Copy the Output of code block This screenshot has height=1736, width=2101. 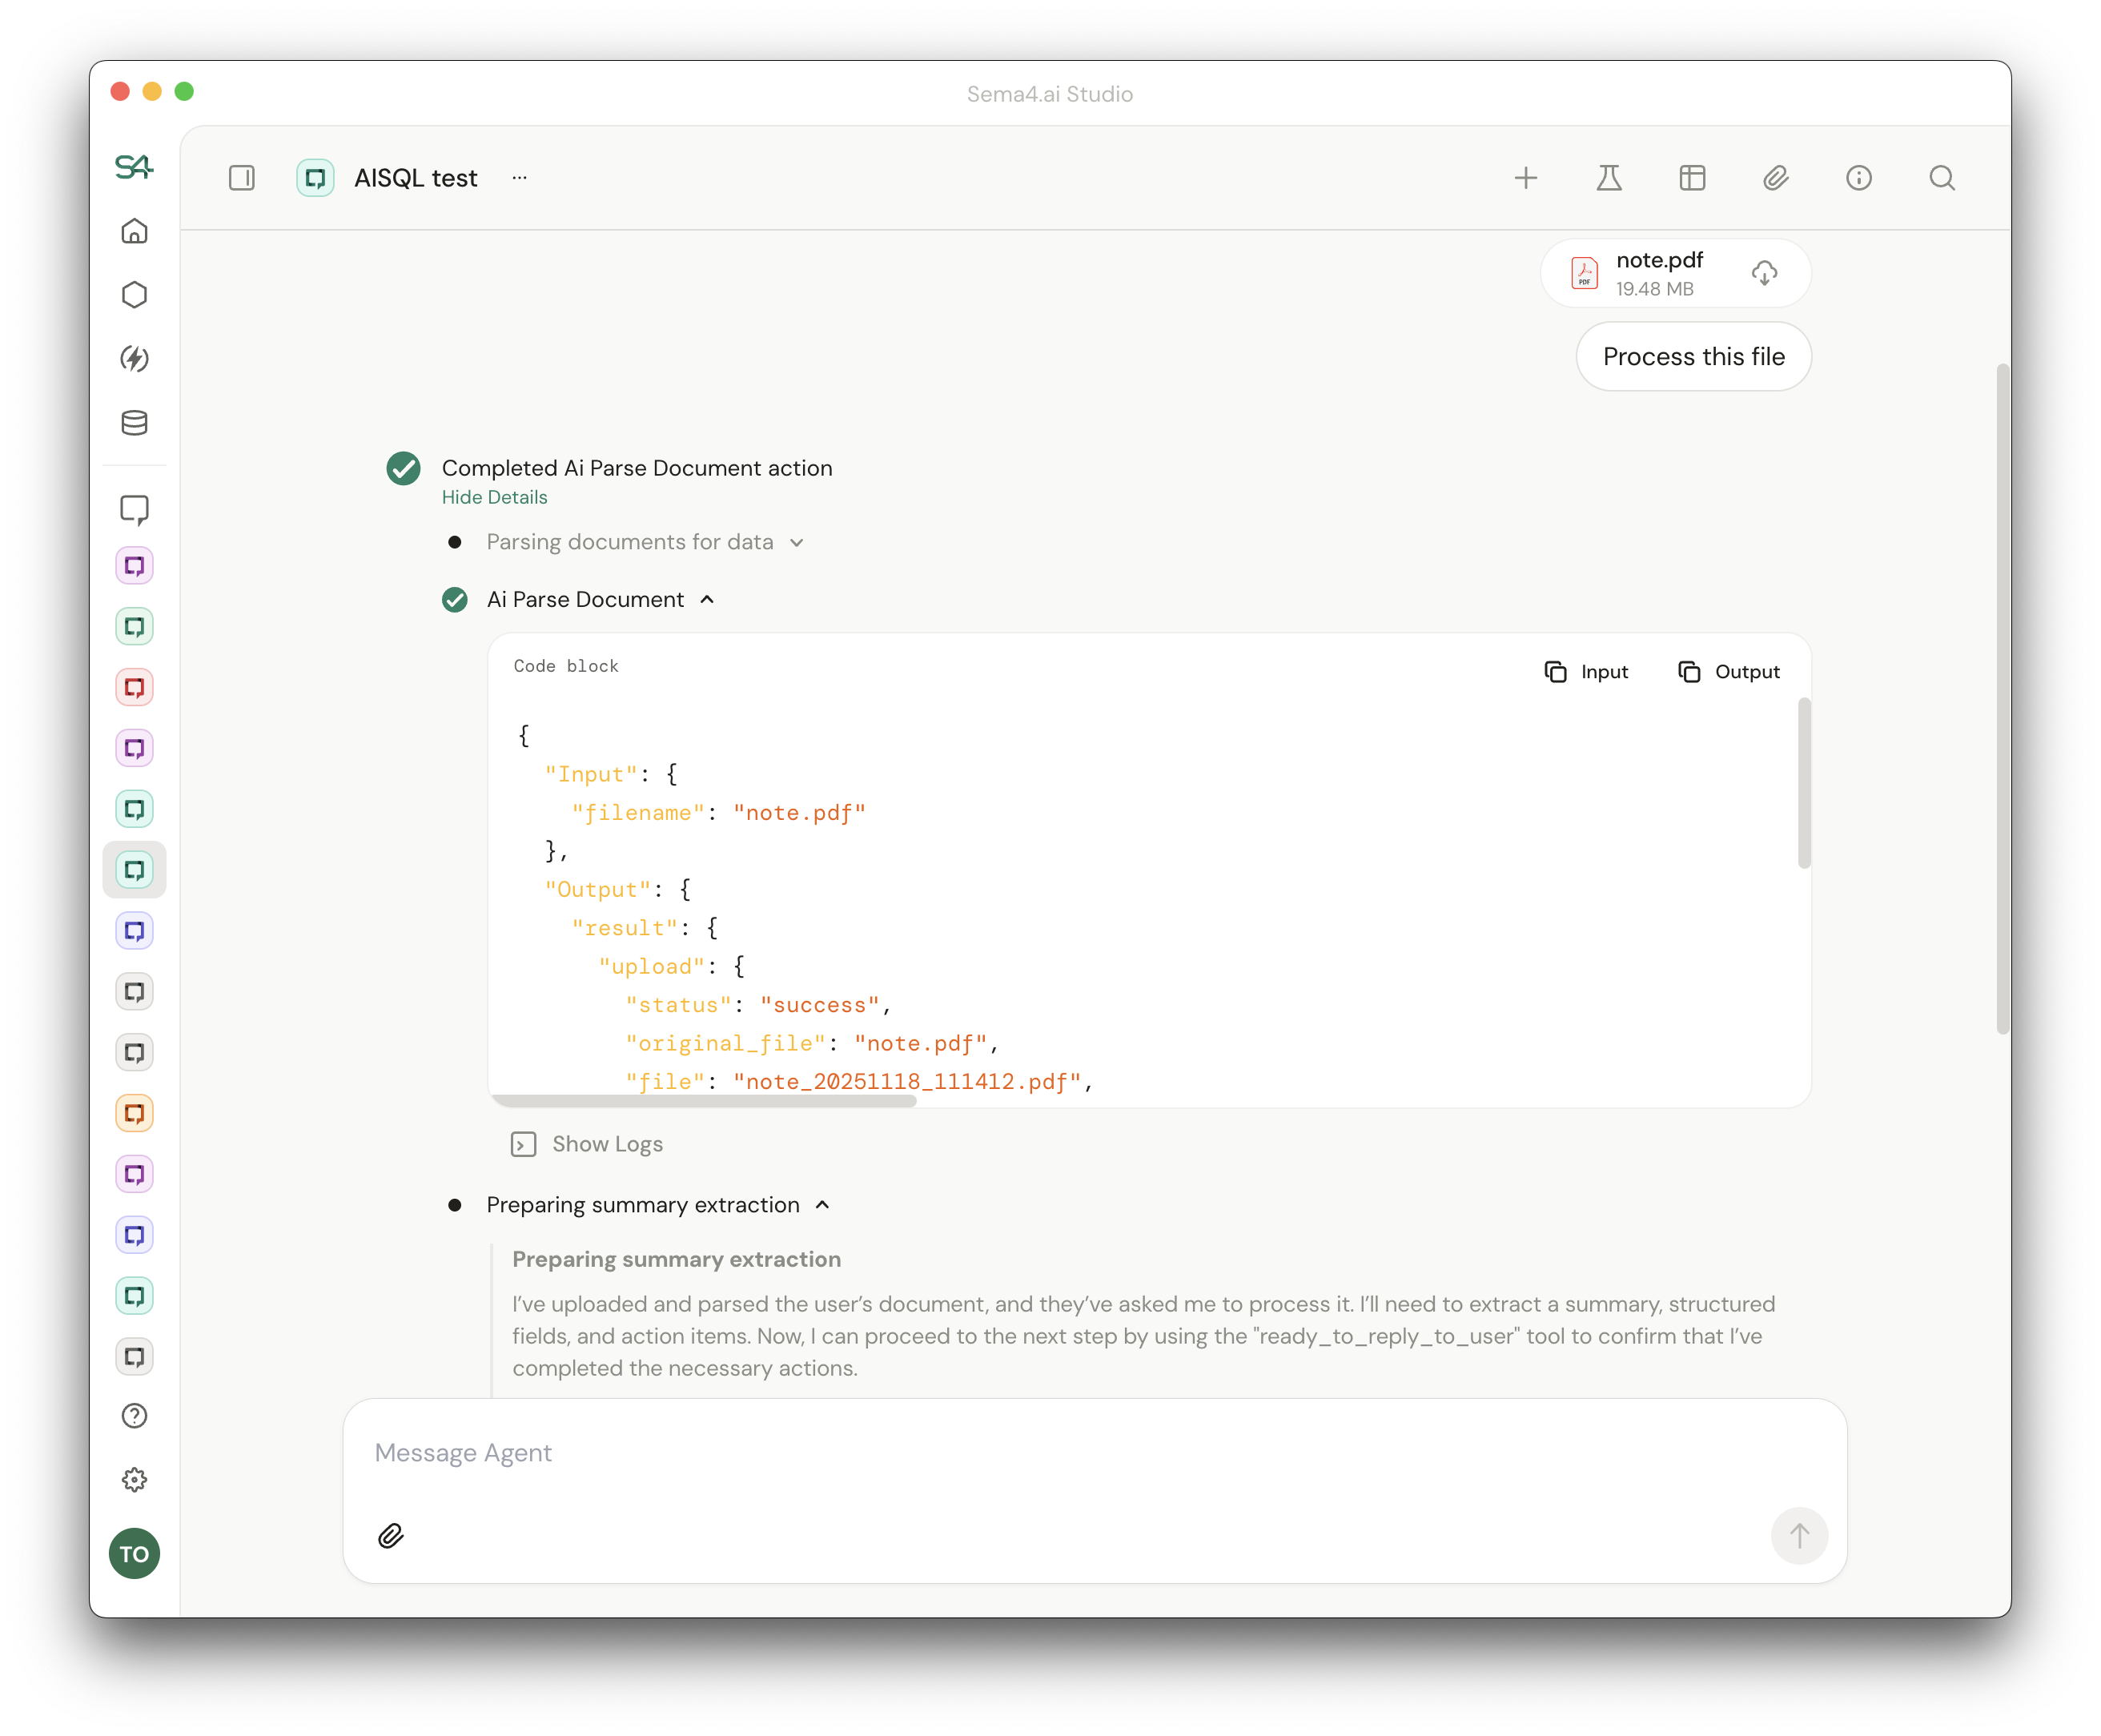(x=1729, y=672)
